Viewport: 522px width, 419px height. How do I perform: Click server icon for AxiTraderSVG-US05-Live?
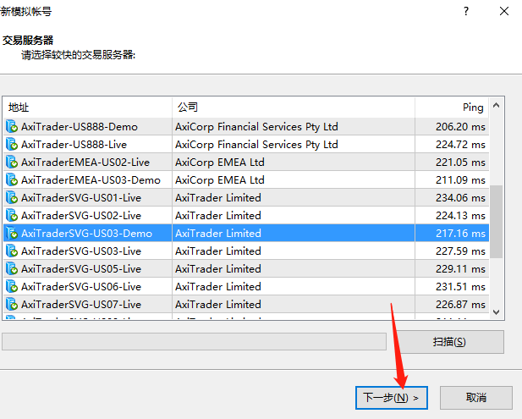coord(12,269)
